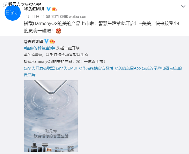
Task: Open the @华为开发者联盟 mention
Action: click(x=39, y=68)
